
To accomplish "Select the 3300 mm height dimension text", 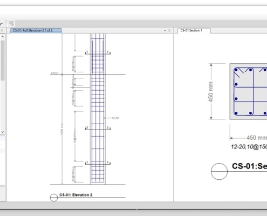I will (x=62, y=129).
